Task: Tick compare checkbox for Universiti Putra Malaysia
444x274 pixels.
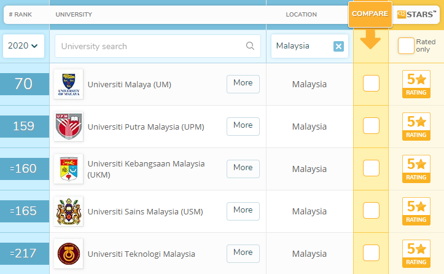Action: (x=371, y=125)
